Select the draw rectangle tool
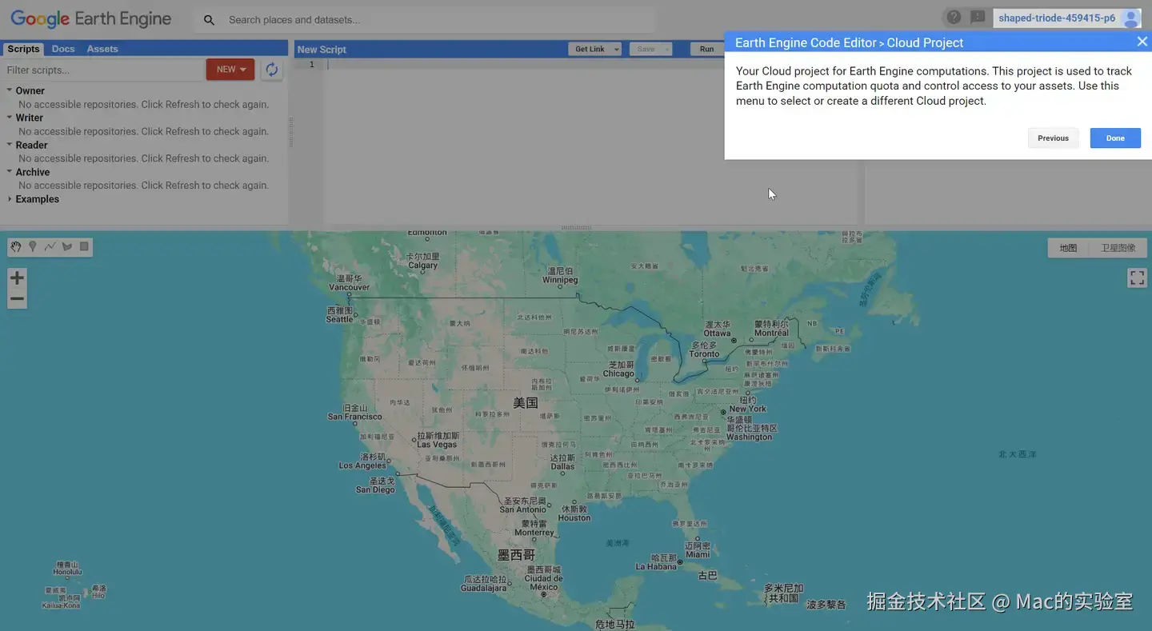This screenshot has width=1152, height=631. click(84, 247)
